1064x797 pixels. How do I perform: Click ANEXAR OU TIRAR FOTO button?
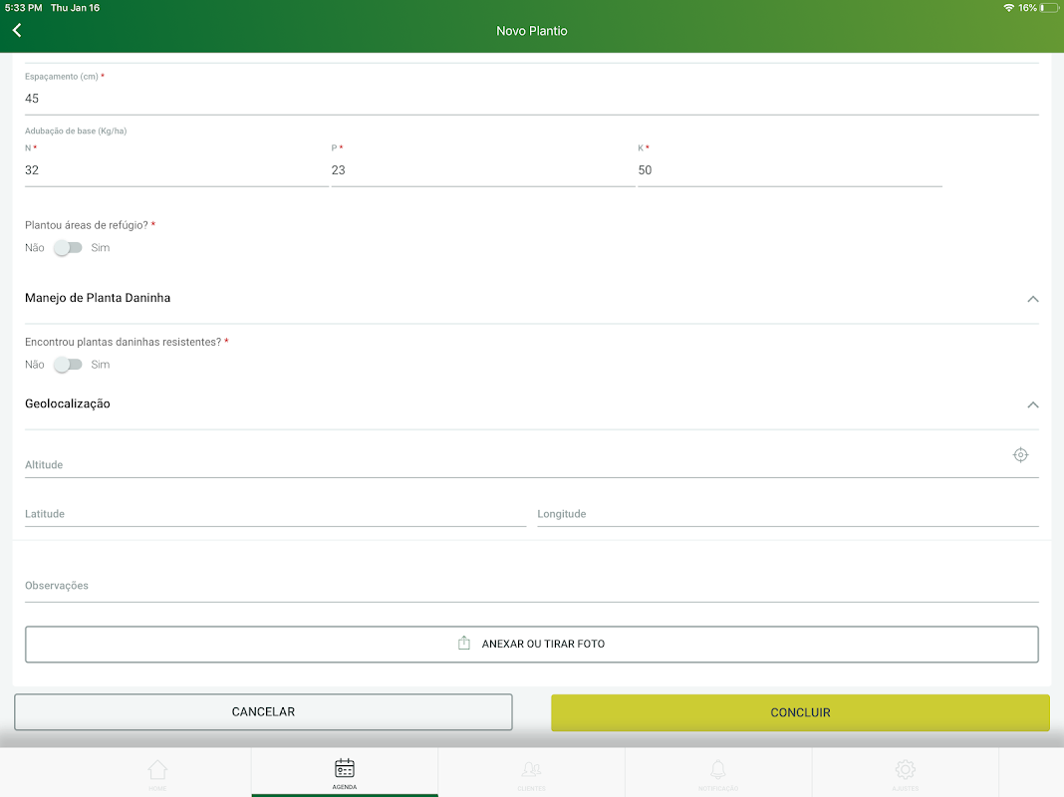[x=531, y=644]
